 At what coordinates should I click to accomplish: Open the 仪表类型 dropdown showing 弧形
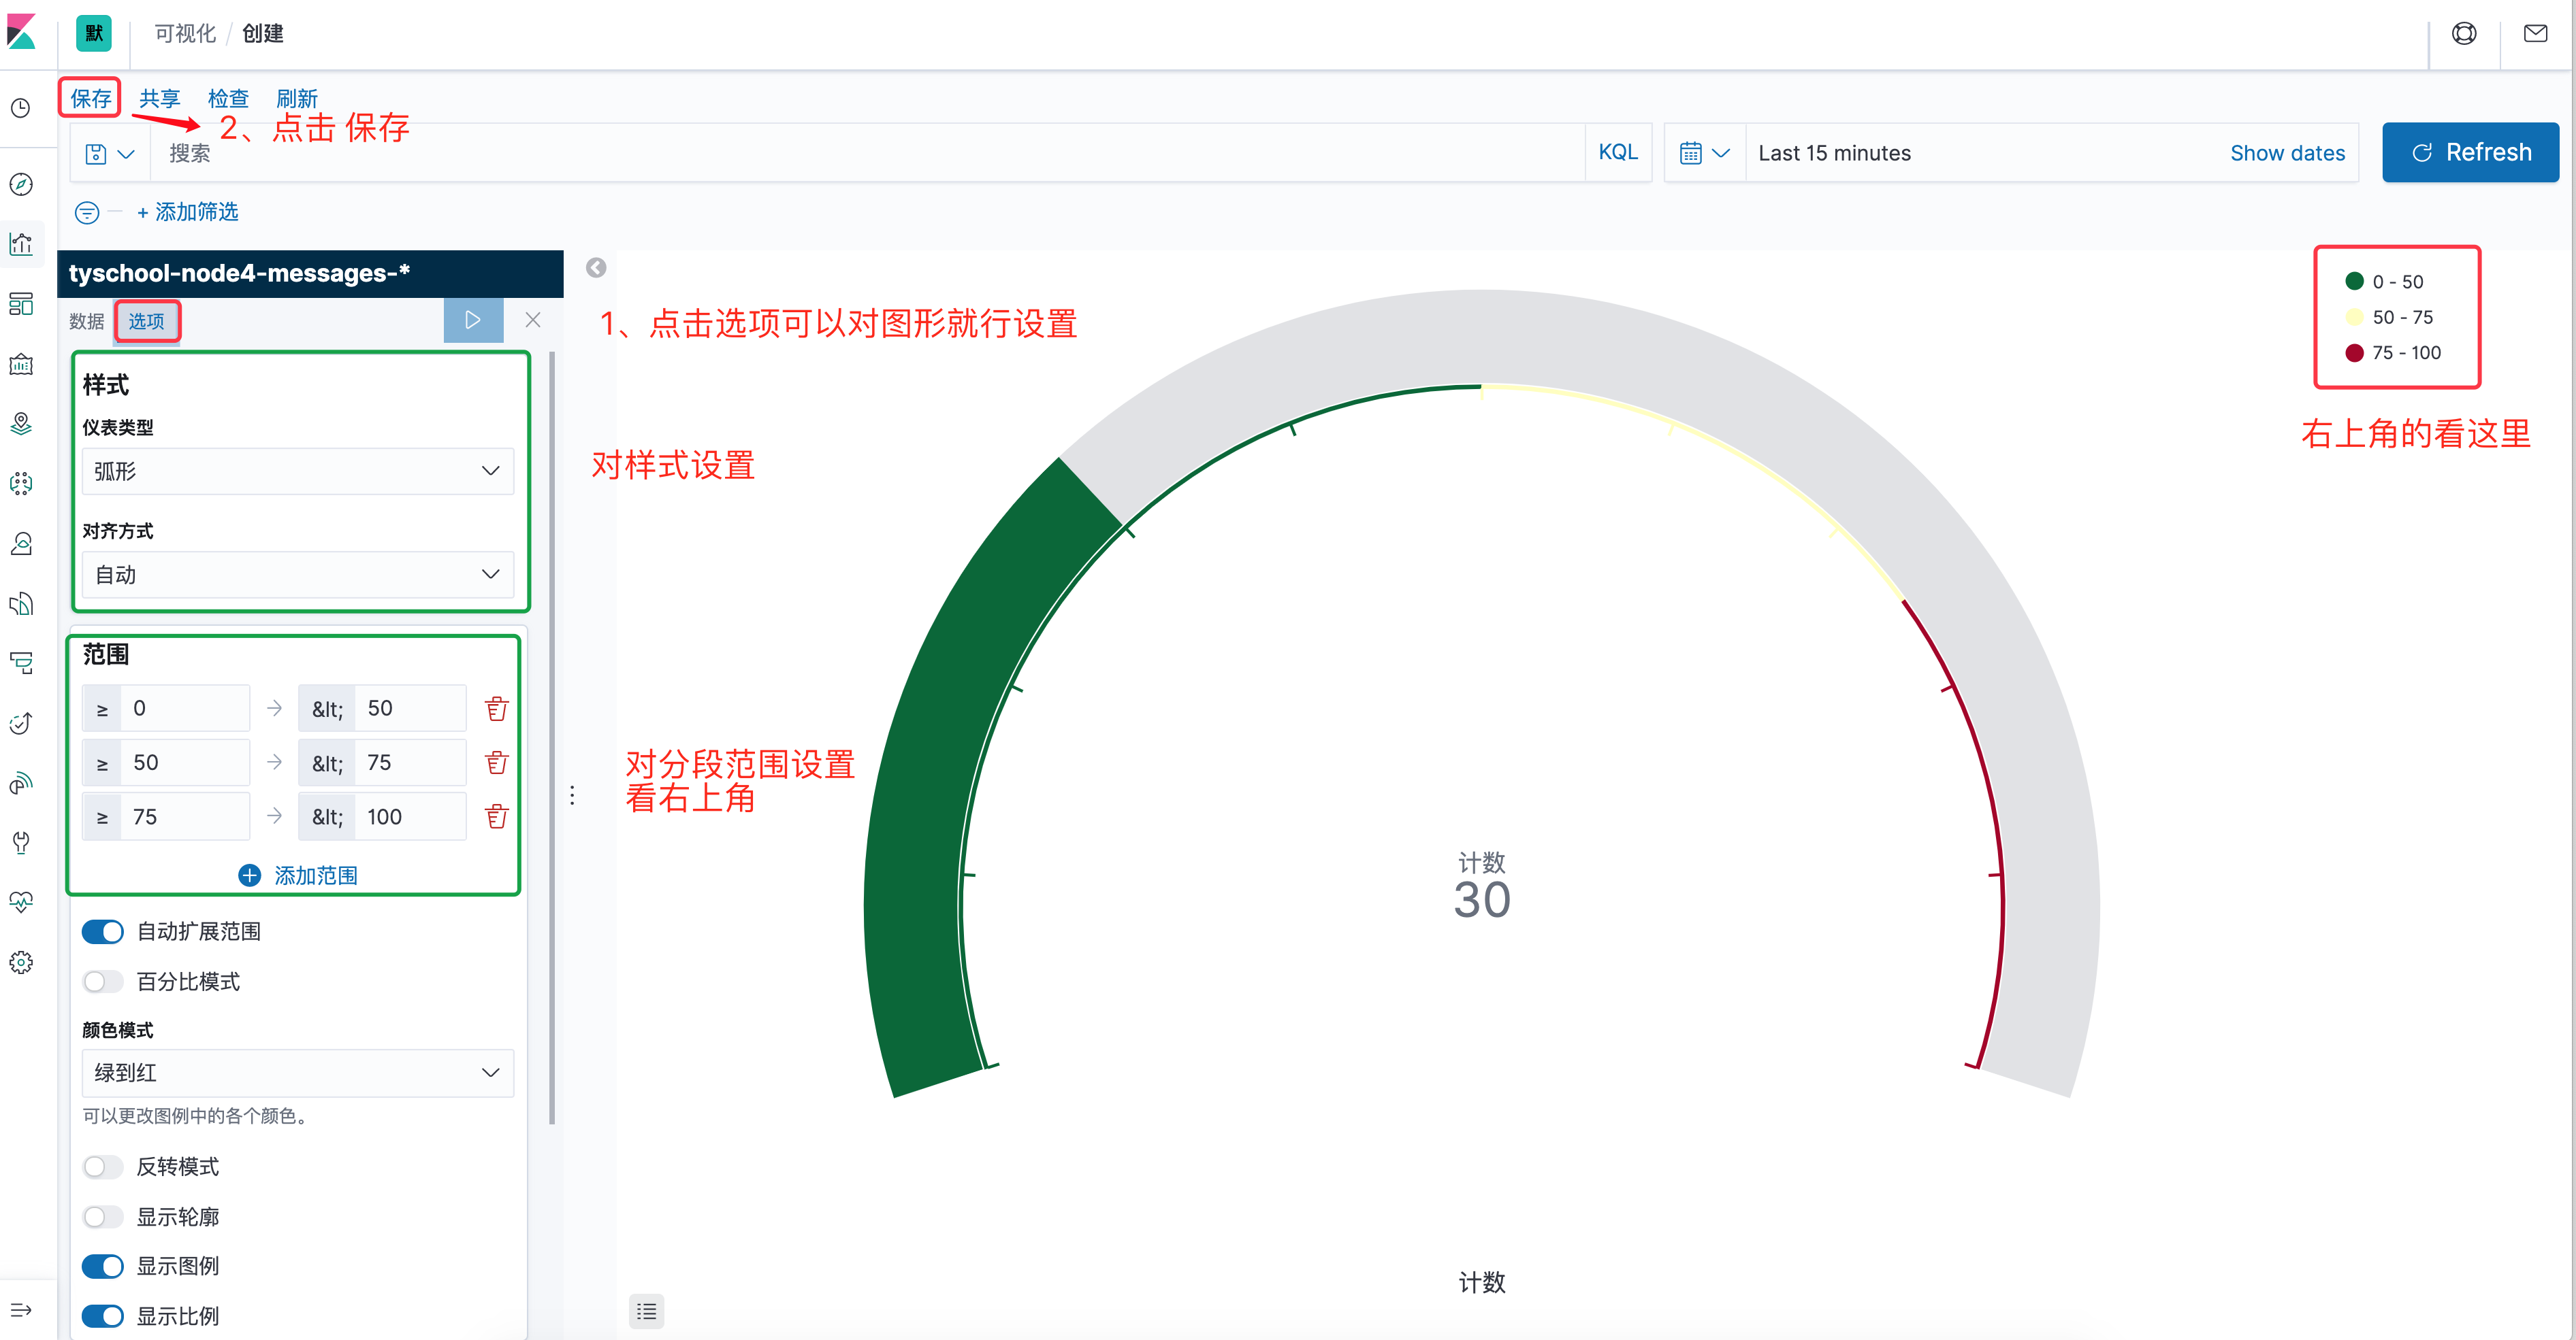click(x=296, y=471)
